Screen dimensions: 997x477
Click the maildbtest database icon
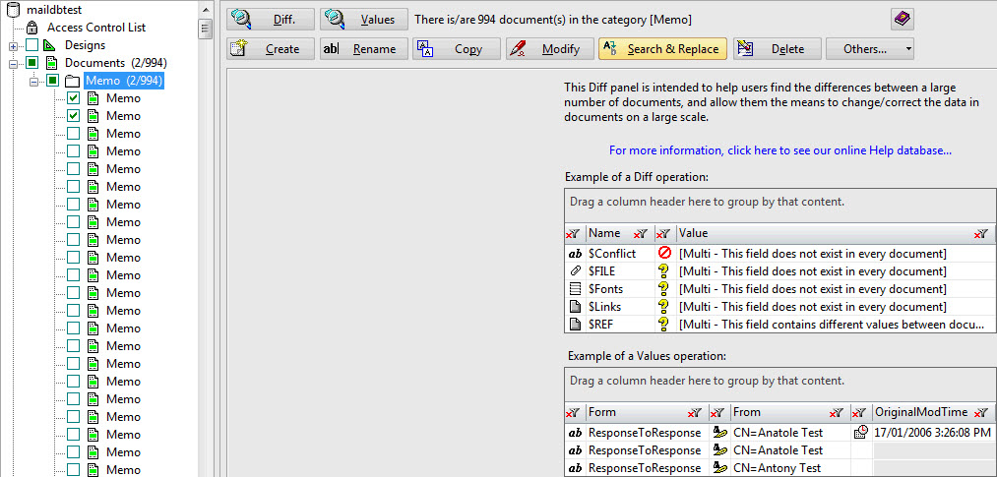(14, 10)
